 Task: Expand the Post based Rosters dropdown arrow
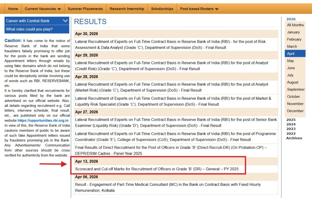tap(217, 9)
